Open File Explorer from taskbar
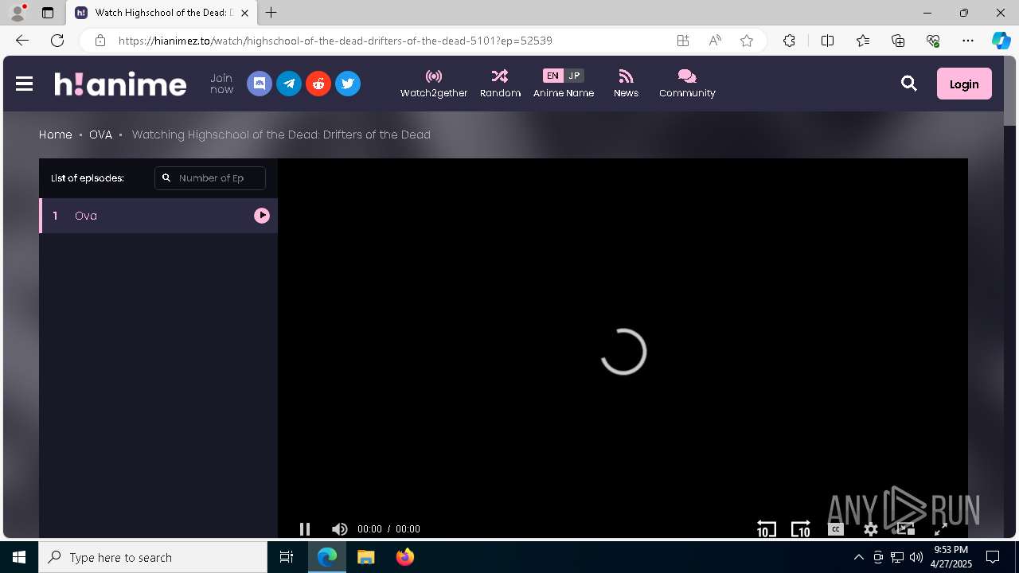Image resolution: width=1019 pixels, height=573 pixels. tap(366, 557)
